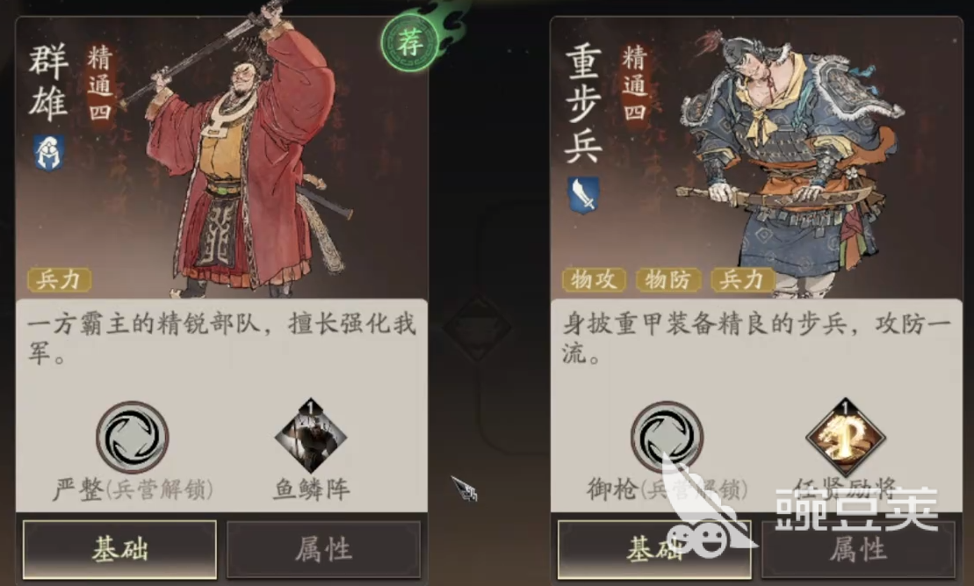This screenshot has width=974, height=586.
Task: Click the blue blade icon under 重步兵
Action: click(583, 195)
